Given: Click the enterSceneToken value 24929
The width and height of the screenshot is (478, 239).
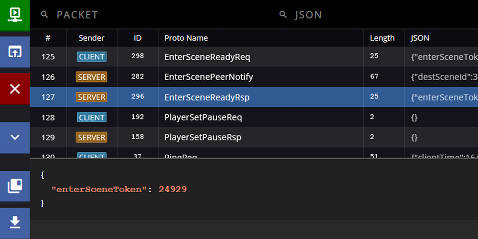Looking at the screenshot, I should pyautogui.click(x=173, y=189).
